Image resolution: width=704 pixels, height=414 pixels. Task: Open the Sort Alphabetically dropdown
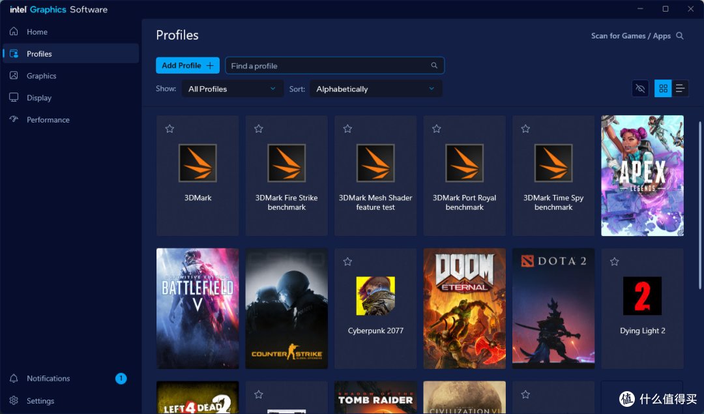coord(376,89)
